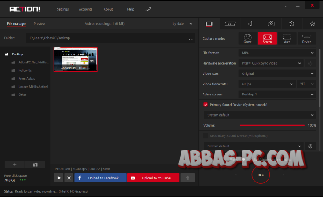Enable Secondary Sound Device (Microphone) checkbox
Image resolution: width=323 pixels, height=197 pixels.
coord(206,136)
